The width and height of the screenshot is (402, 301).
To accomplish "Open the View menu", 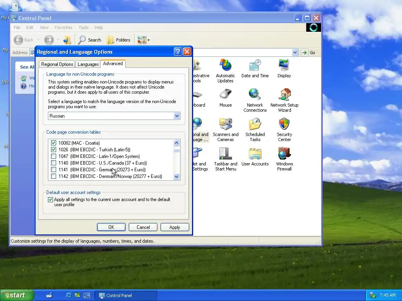I will [x=44, y=27].
